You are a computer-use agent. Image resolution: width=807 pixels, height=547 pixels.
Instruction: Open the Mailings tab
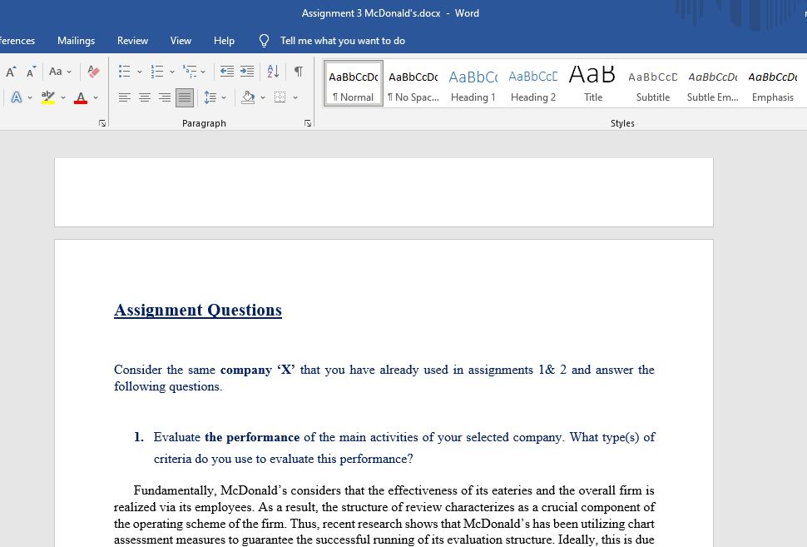click(77, 41)
